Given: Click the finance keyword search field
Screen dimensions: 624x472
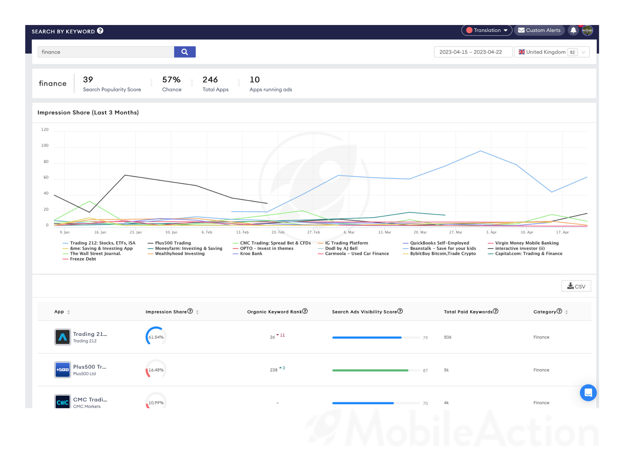Looking at the screenshot, I should tap(106, 52).
